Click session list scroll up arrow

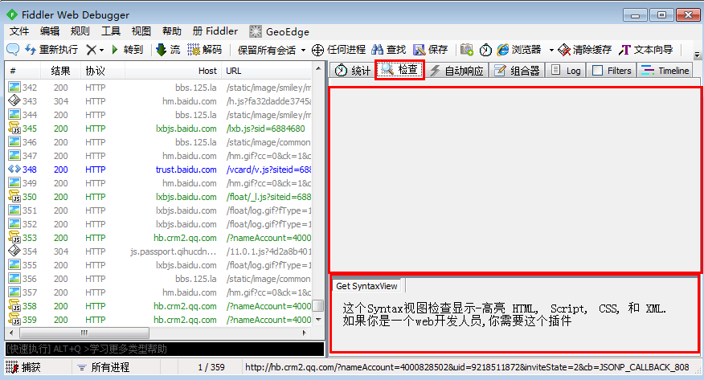[x=318, y=68]
